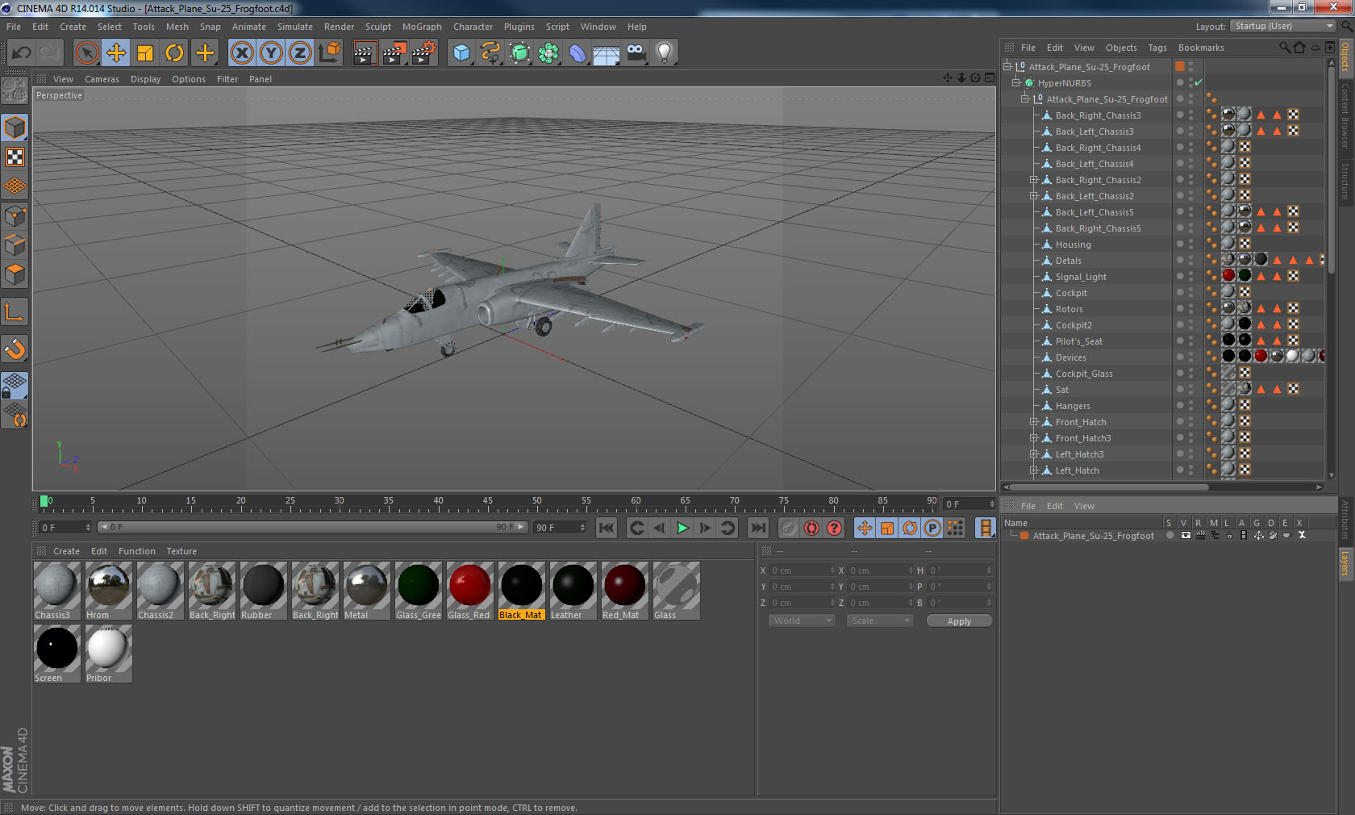Switch to Texture mode
The image size is (1355, 815).
coord(15,157)
